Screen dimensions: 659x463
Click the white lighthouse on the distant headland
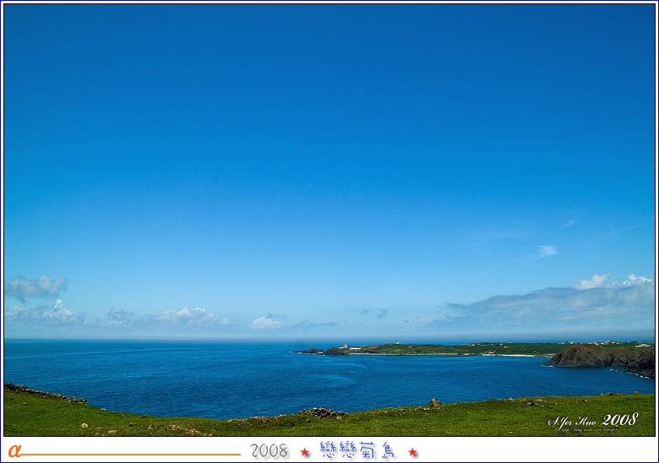point(345,346)
